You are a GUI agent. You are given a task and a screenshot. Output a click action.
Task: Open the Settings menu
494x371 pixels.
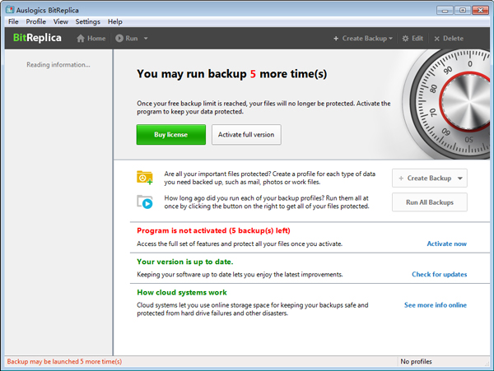click(x=87, y=21)
